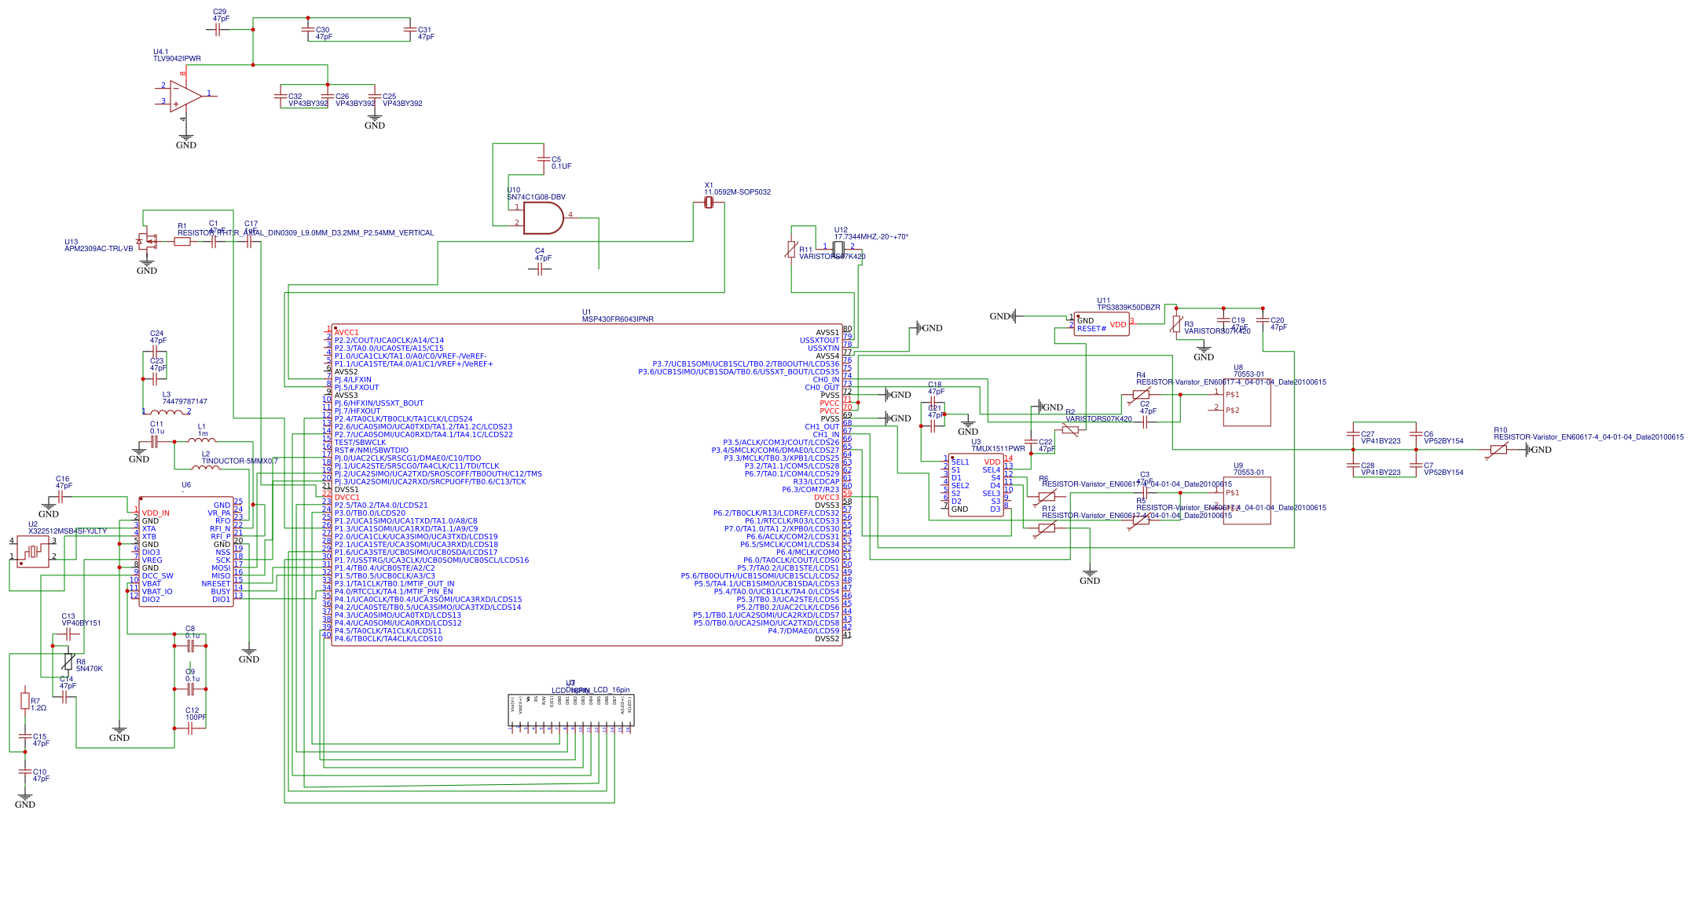Click the AVCC1 pin label on U1

click(346, 333)
